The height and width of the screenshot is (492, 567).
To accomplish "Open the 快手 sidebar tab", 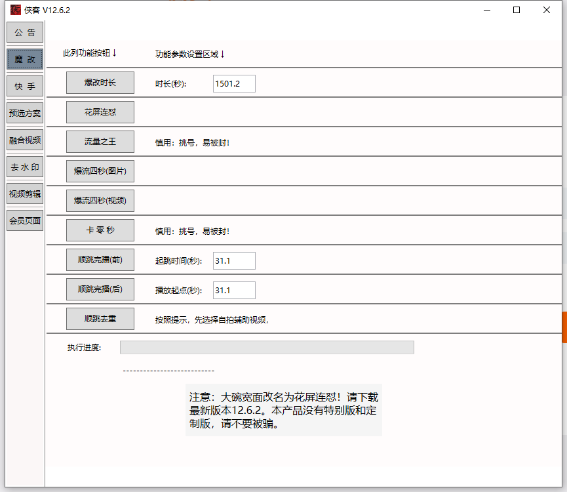I will pos(25,87).
